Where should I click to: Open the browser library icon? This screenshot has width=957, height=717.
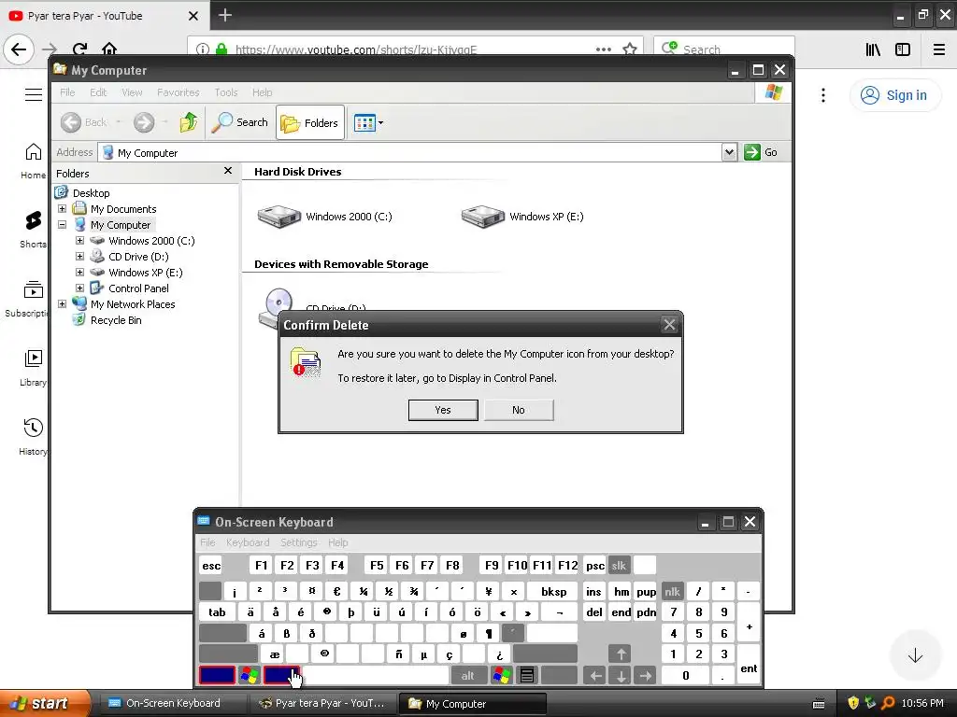click(x=873, y=49)
